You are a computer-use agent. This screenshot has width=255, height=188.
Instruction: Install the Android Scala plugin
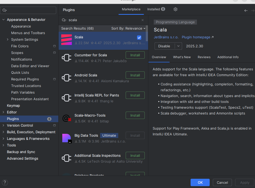click(x=135, y=75)
